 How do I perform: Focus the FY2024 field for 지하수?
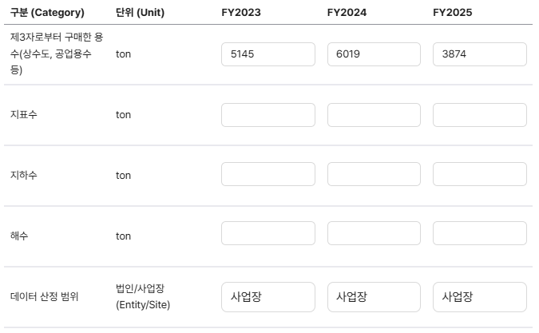374,174
